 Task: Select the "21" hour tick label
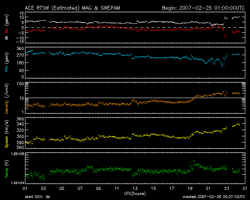tap(208, 188)
